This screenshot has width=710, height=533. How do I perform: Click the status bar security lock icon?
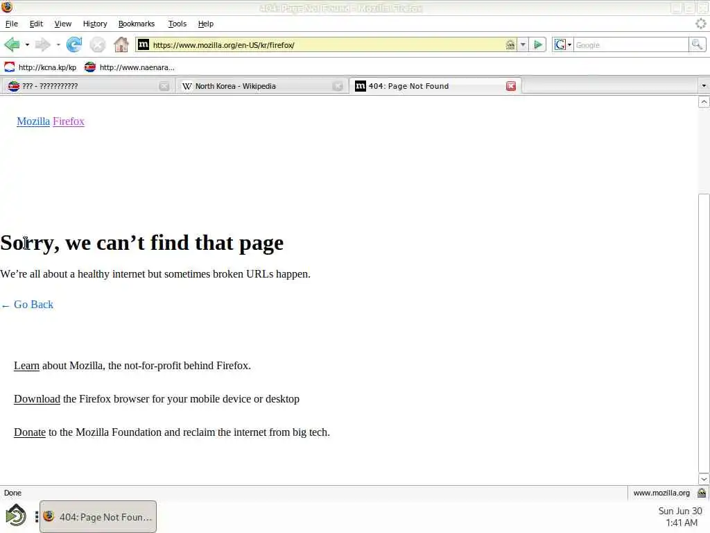coord(702,493)
